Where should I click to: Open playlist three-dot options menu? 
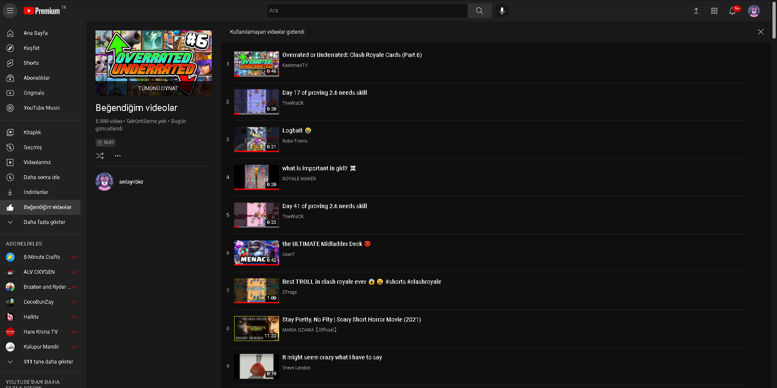coord(118,156)
